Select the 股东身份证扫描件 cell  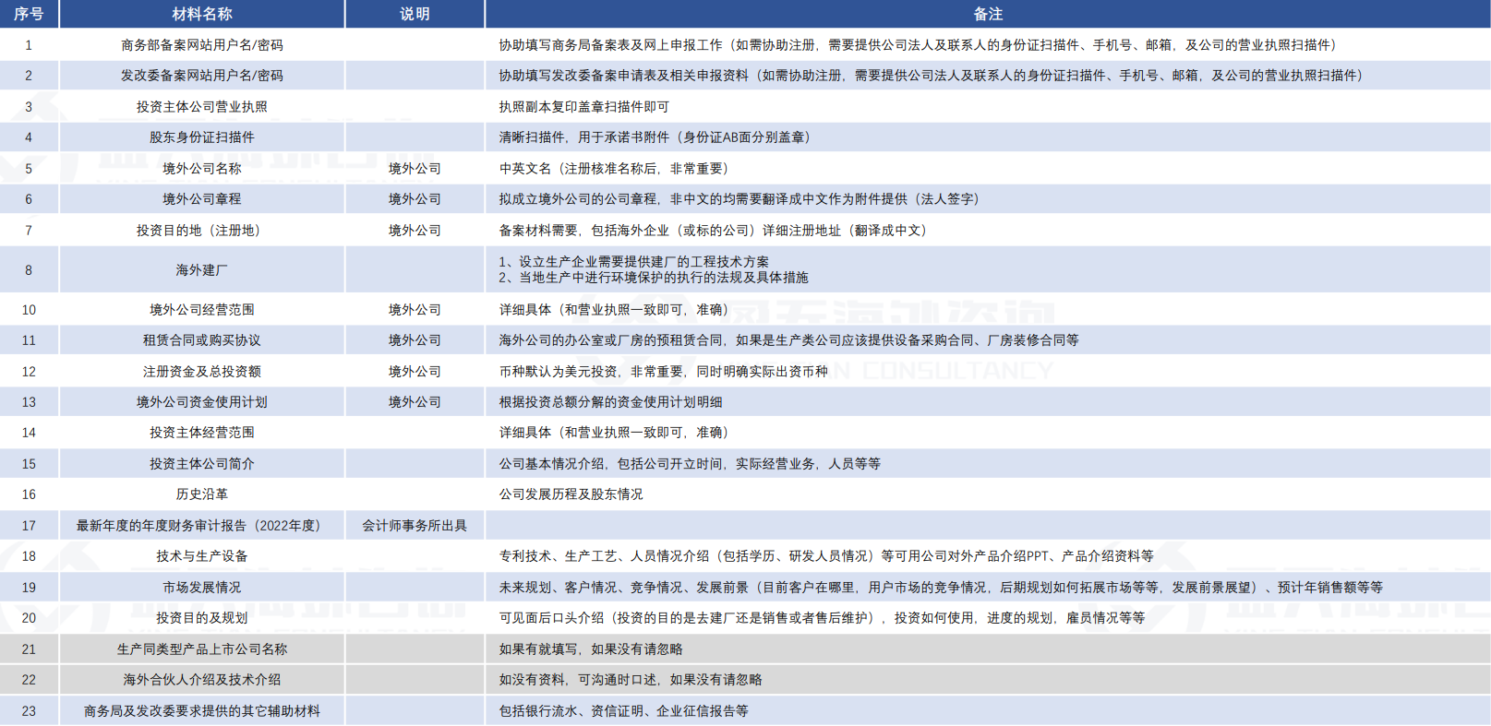[202, 137]
